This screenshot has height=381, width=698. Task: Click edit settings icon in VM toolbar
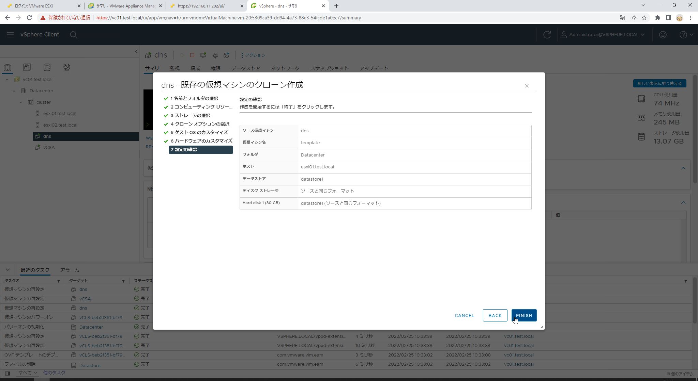pos(215,55)
